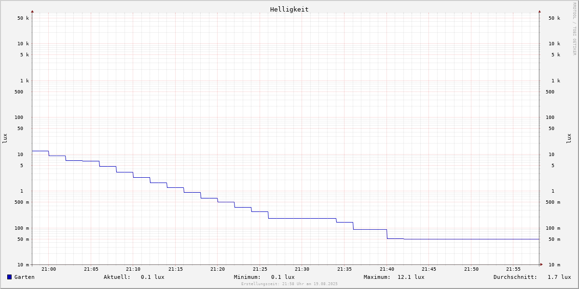The image size is (579, 289).
Task: Click the Durchschnitt value "1.7 lux"
Action: [x=559, y=277]
